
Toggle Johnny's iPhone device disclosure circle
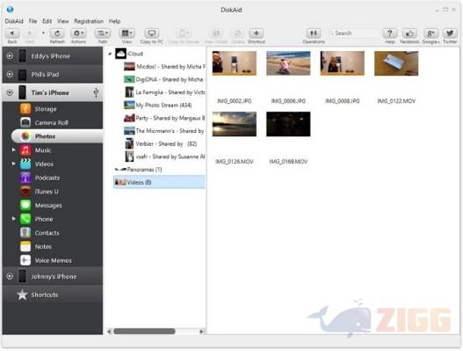tap(10, 276)
